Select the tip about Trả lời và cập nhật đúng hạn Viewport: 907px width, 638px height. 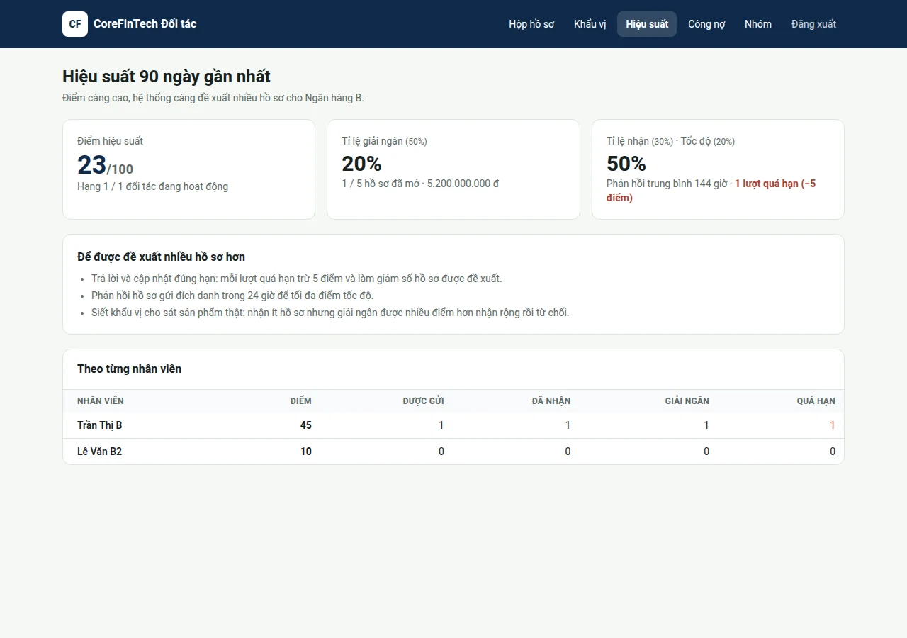coord(296,279)
